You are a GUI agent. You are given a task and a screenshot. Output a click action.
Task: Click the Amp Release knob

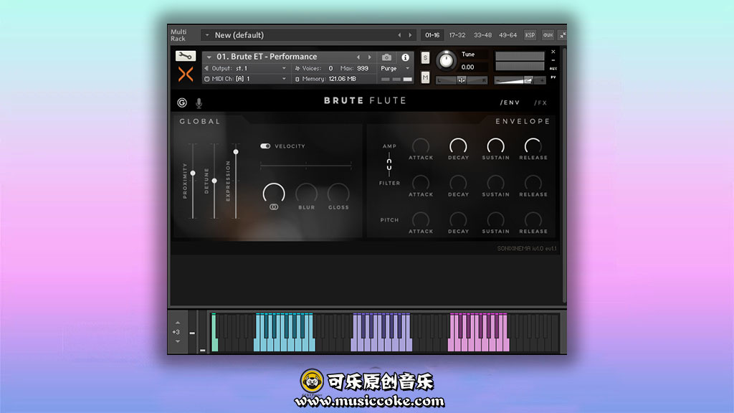click(533, 146)
